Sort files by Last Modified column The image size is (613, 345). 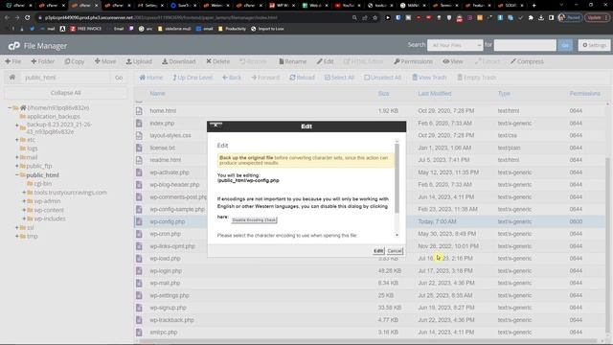(x=434, y=94)
